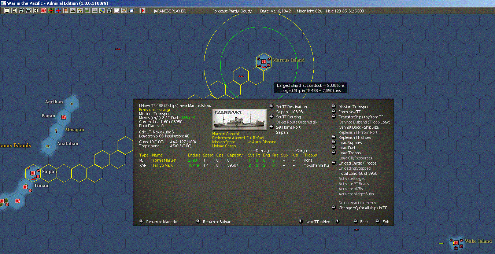Toggle Full Refuel setting
The width and height of the screenshot is (495, 254).
tap(256, 138)
